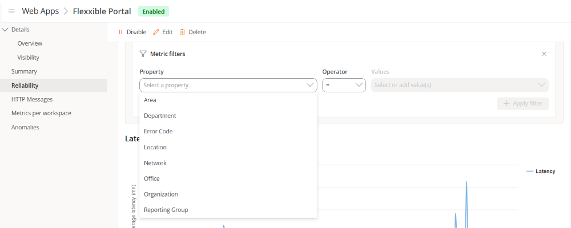This screenshot has height=228, width=571.
Task: Open the hamburger navigation menu
Action: [x=11, y=11]
